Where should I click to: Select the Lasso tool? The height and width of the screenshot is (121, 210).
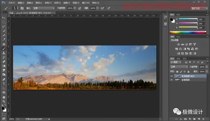tap(4, 26)
